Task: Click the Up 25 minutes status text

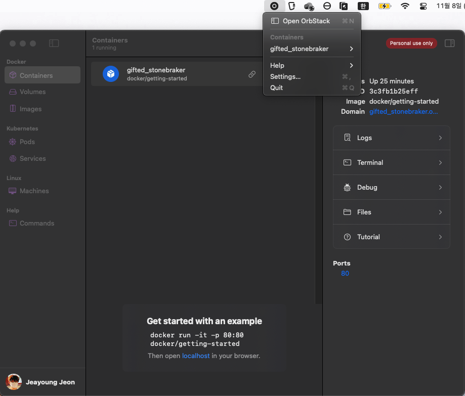Action: coord(392,81)
